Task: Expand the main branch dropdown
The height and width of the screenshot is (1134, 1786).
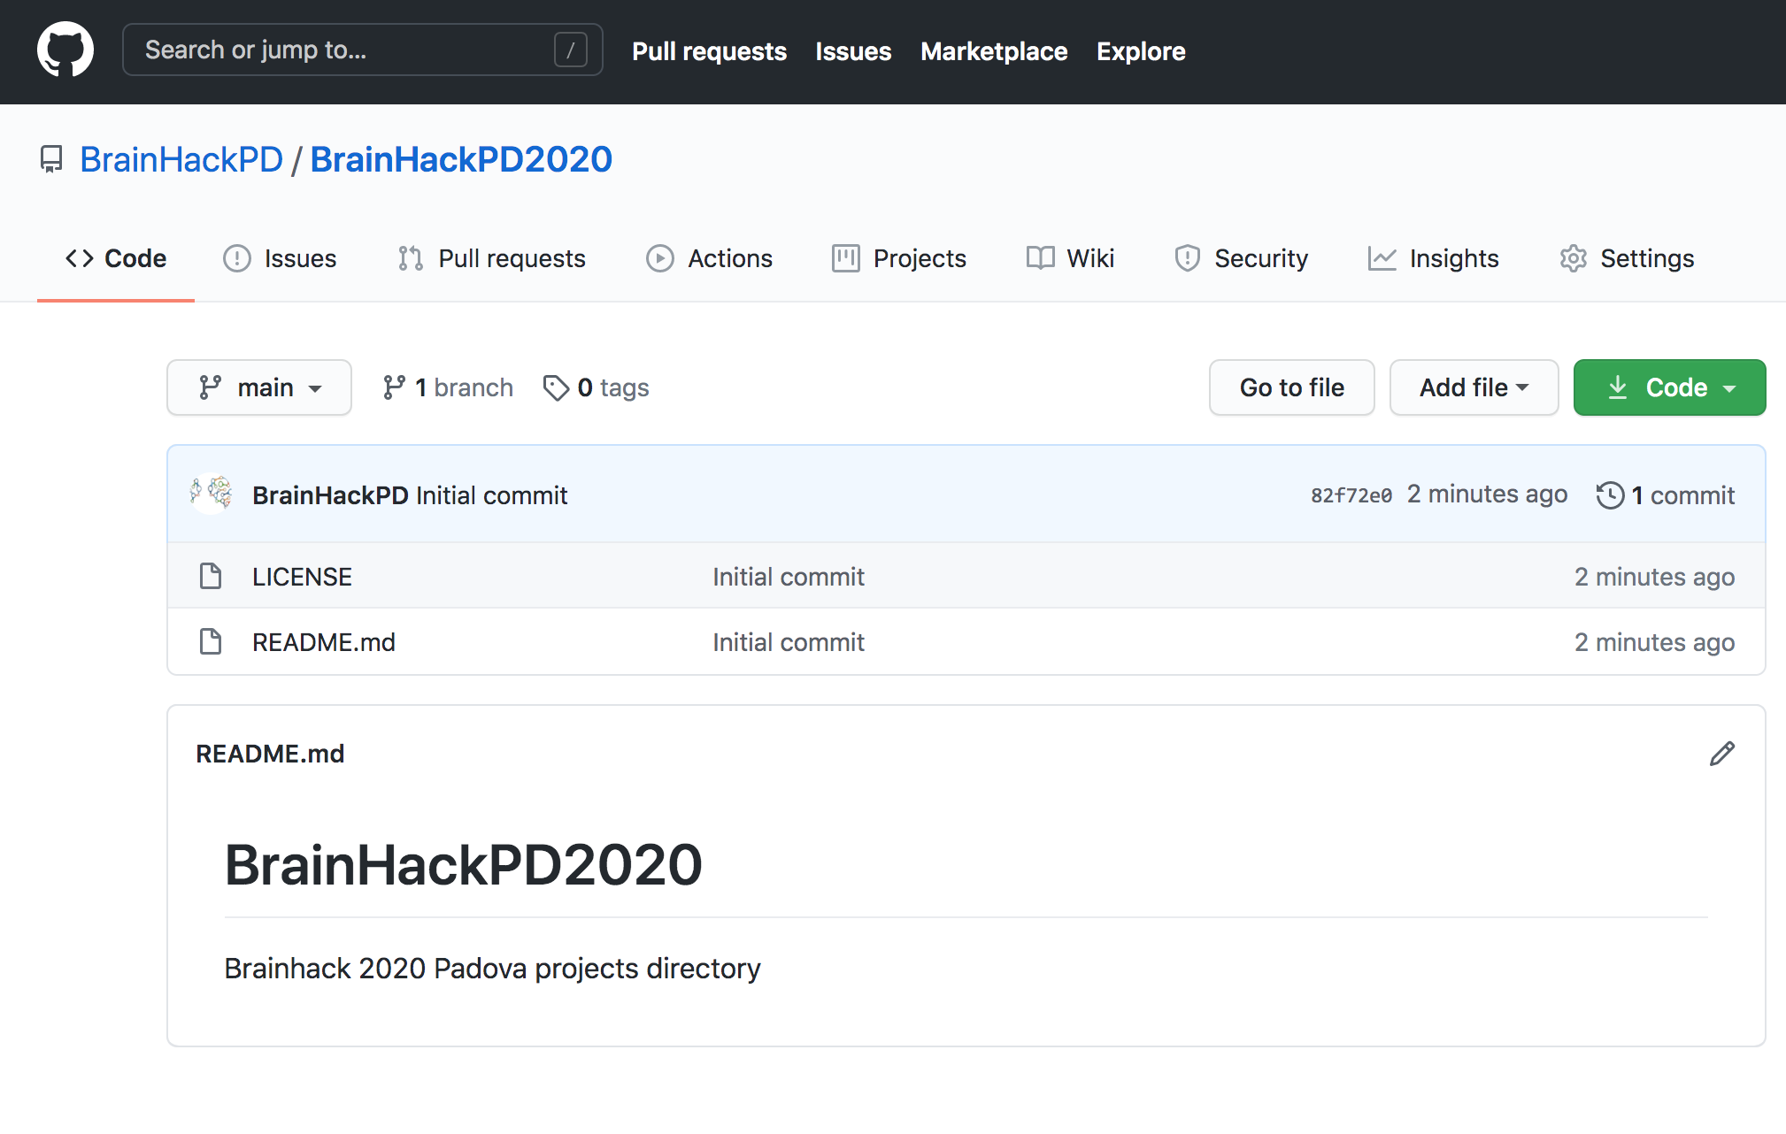Action: 259,387
